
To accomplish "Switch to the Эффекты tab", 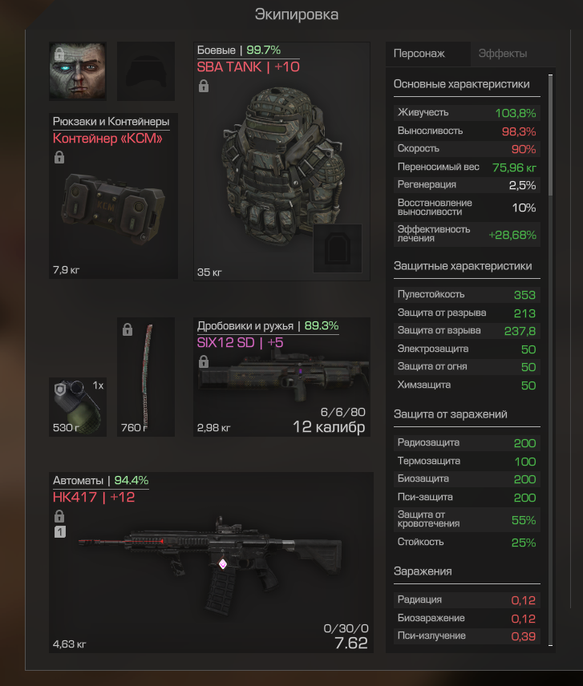I will pos(503,54).
